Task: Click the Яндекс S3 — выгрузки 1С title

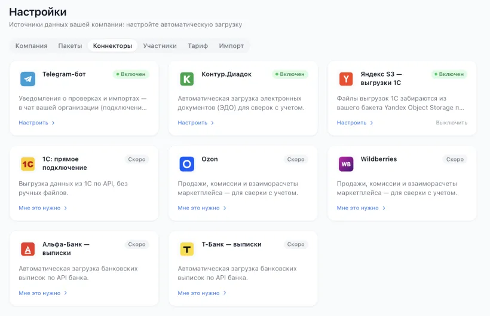Action: point(381,78)
